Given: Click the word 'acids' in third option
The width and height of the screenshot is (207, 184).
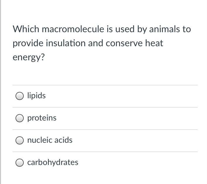Looking at the screenshot, I should point(63,140).
